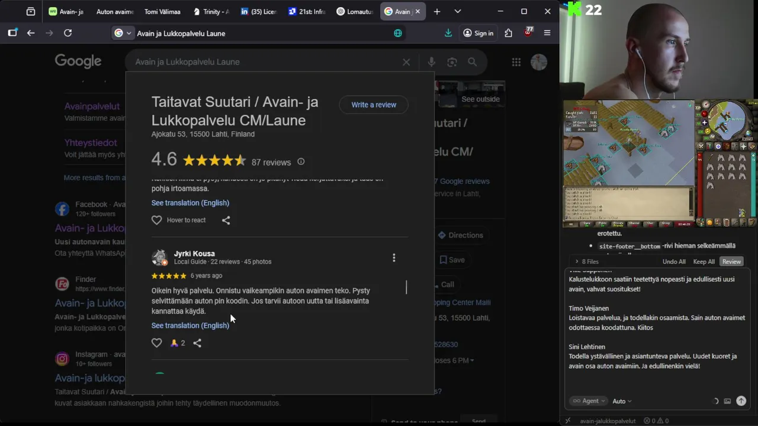The image size is (758, 426).
Task: Open the browser downloads panel
Action: tap(448, 33)
